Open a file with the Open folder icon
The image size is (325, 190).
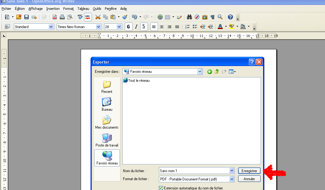(x=19, y=17)
